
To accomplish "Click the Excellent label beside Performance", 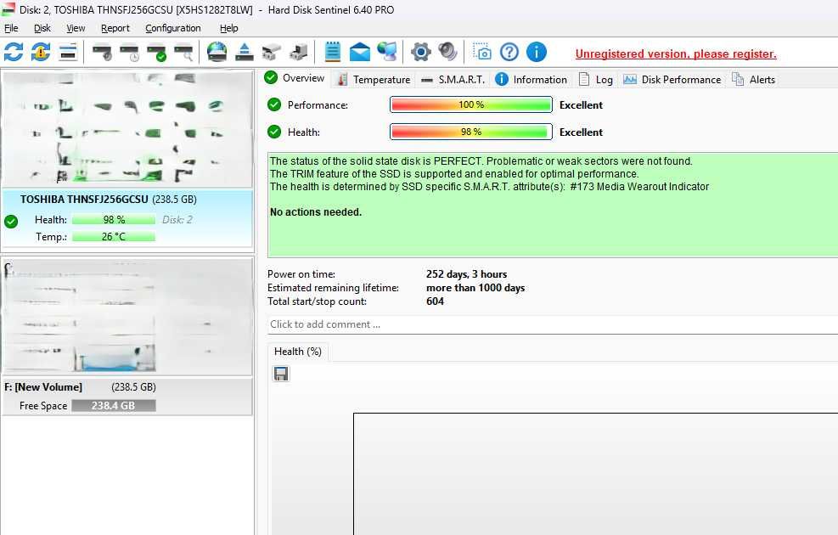I will 581,105.
